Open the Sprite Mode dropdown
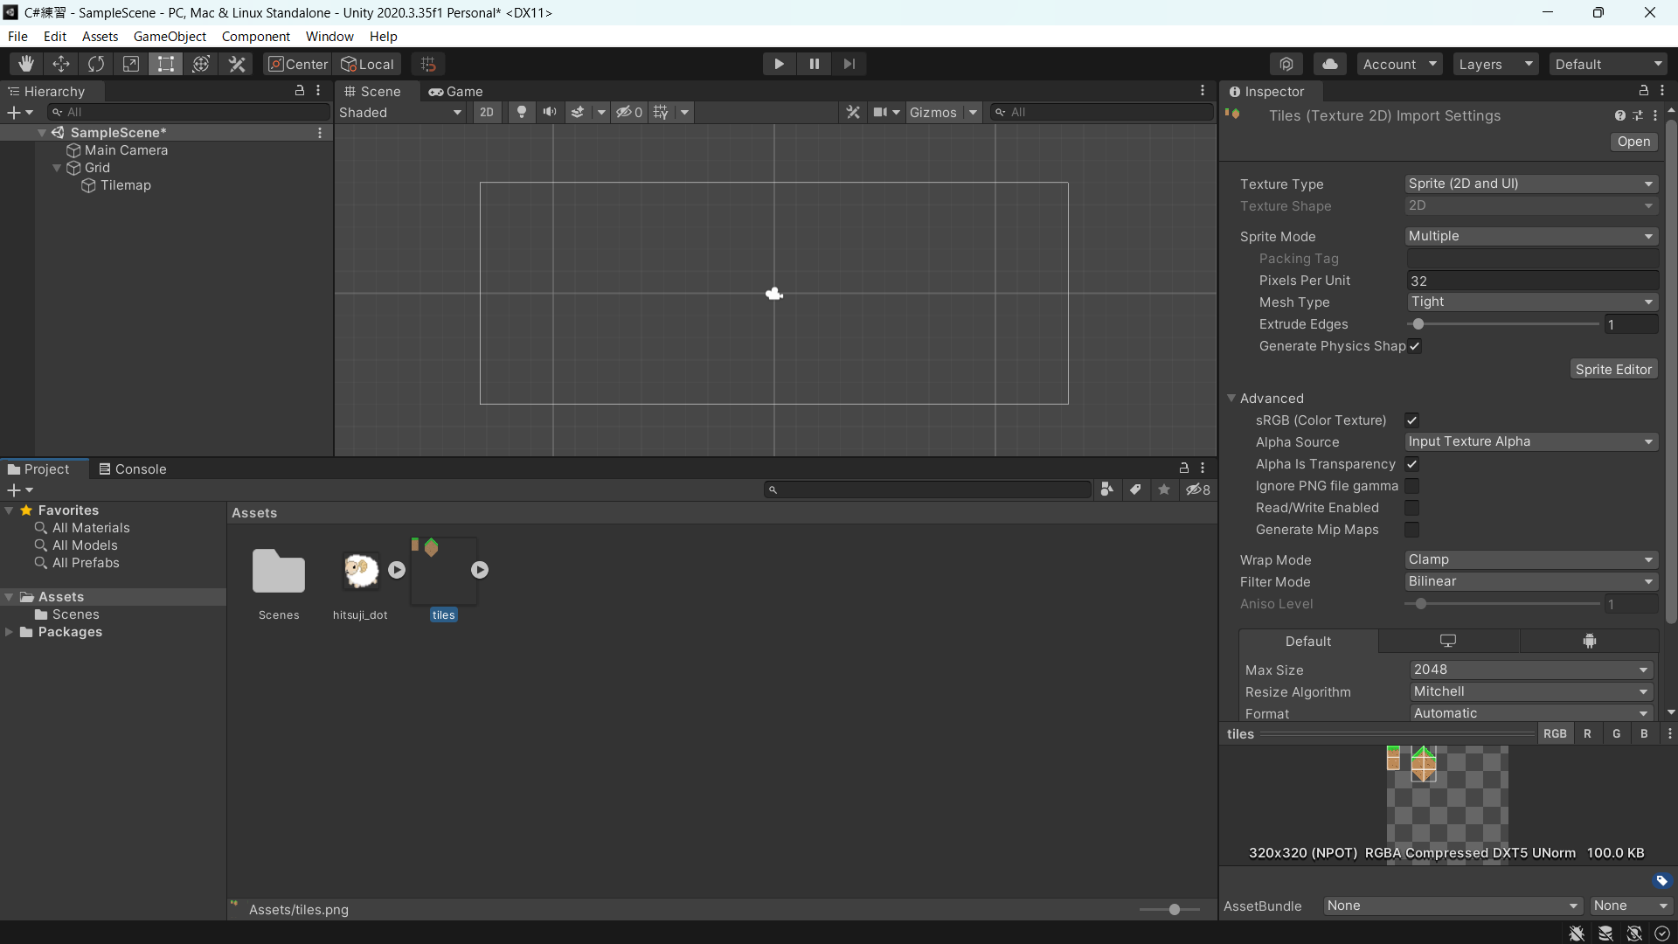The width and height of the screenshot is (1678, 944). (1530, 236)
